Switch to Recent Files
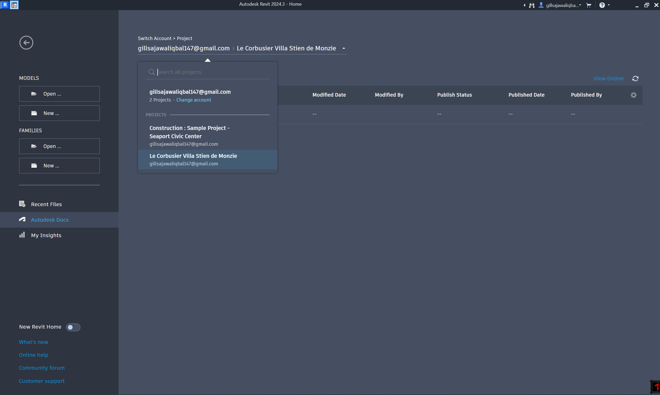 click(47, 204)
